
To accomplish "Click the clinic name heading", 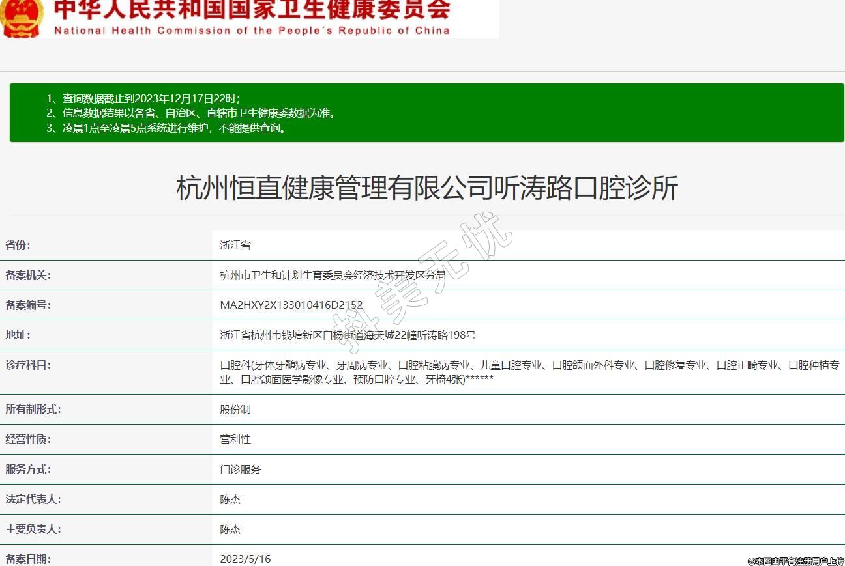I will tap(427, 188).
